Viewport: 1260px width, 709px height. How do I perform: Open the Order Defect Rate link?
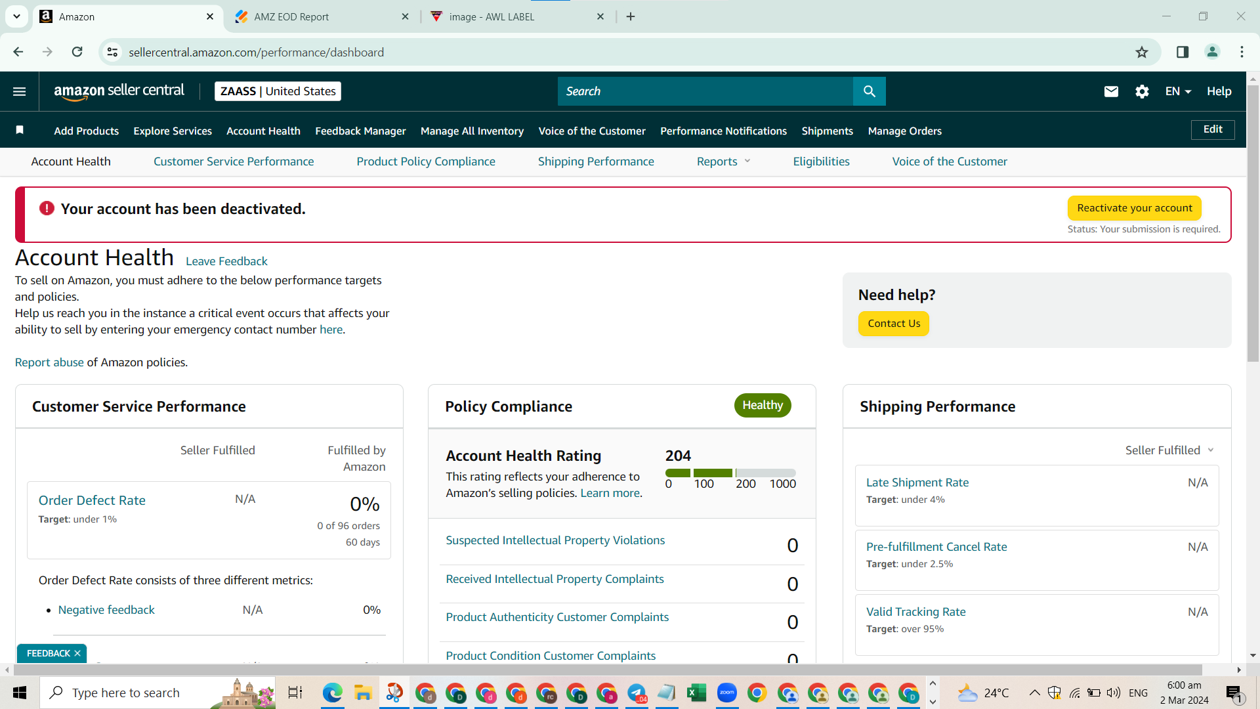(x=92, y=500)
